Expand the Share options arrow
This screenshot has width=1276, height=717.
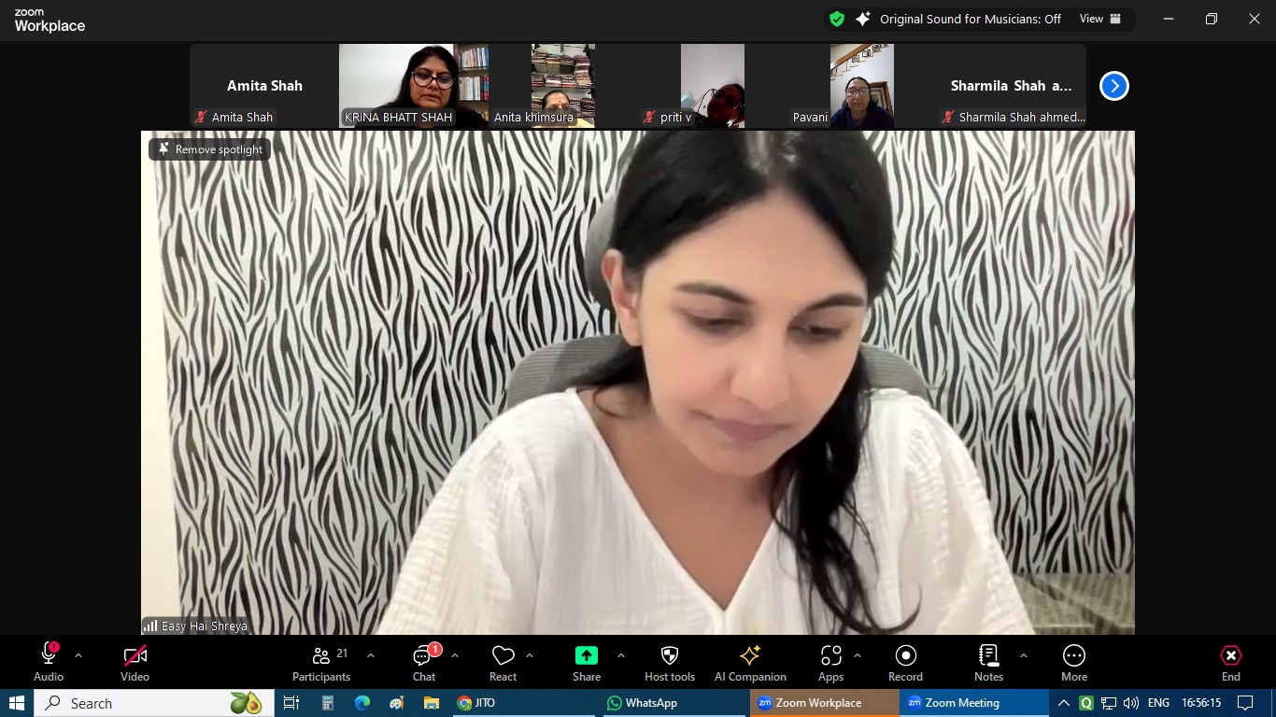click(621, 655)
